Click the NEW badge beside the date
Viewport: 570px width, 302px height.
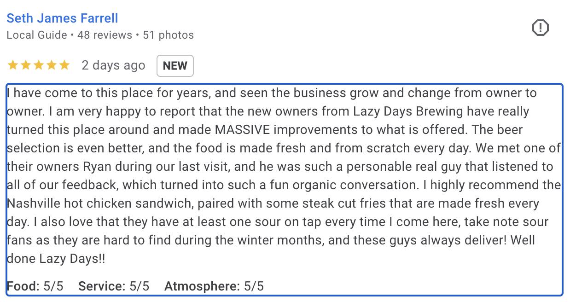click(x=175, y=66)
